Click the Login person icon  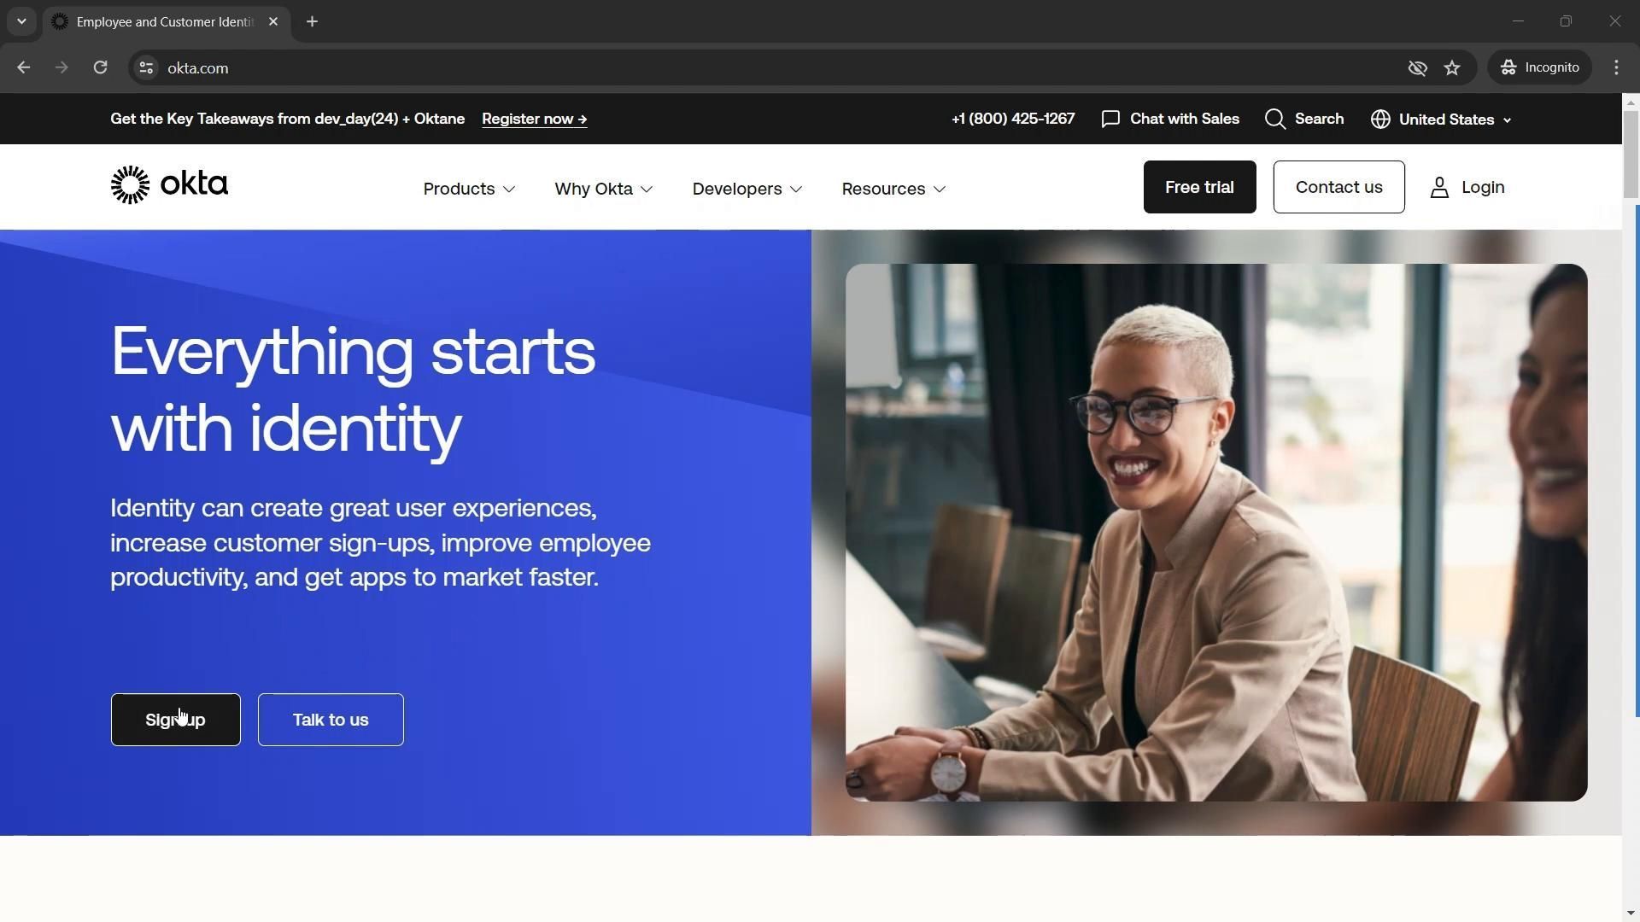(1439, 188)
